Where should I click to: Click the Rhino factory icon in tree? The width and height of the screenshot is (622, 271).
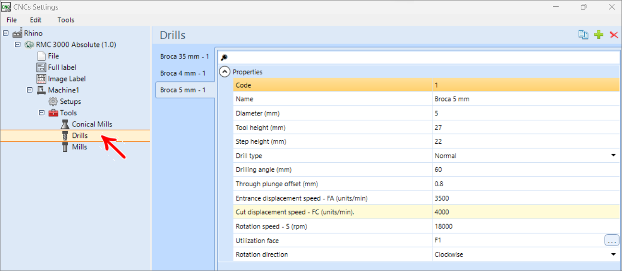pyautogui.click(x=18, y=33)
